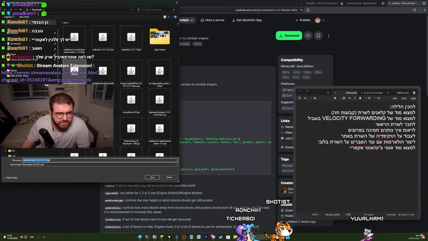Toggle italic formatting in Notepad

click(355, 98)
